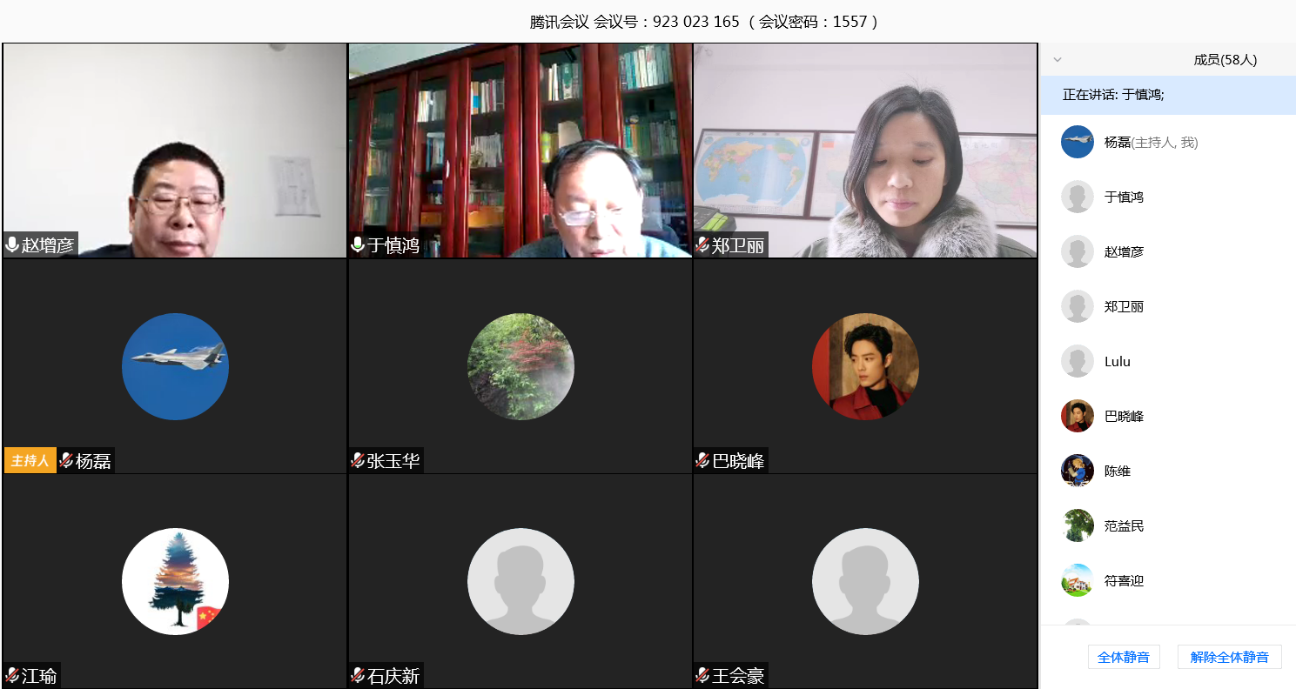Select 赵增彦's video feed
This screenshot has width=1296, height=689.
[x=175, y=151]
